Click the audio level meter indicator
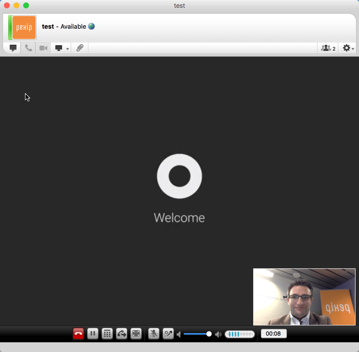The height and width of the screenshot is (352, 359). tap(240, 334)
